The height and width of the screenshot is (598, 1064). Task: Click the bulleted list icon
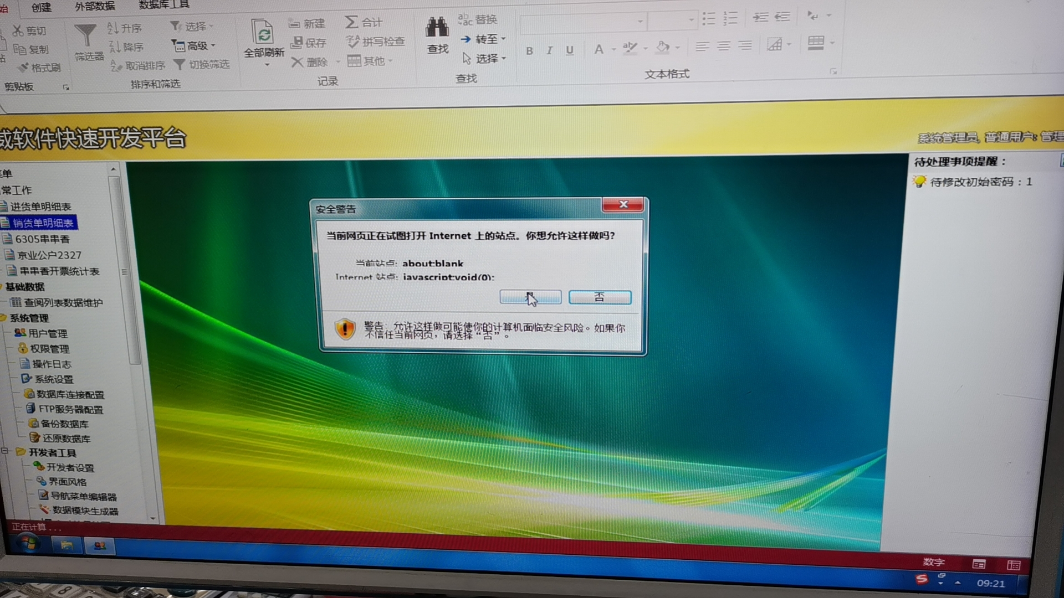coord(709,19)
